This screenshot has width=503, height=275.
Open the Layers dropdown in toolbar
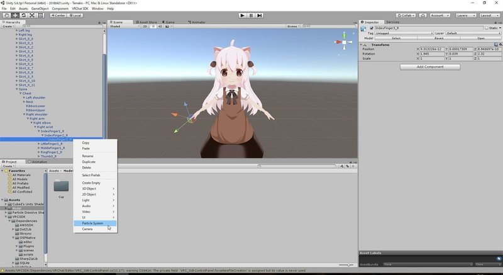pos(466,15)
